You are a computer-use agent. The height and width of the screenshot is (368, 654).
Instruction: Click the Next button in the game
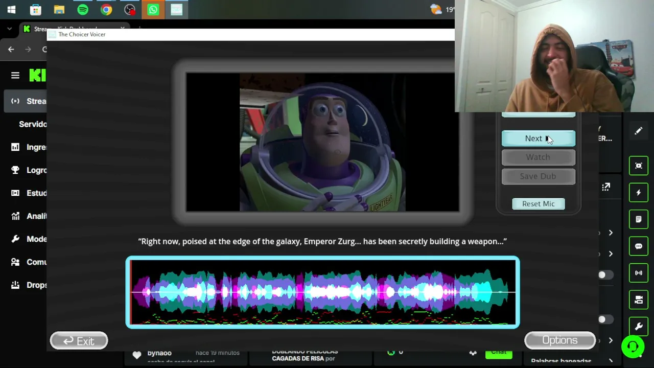[538, 139]
